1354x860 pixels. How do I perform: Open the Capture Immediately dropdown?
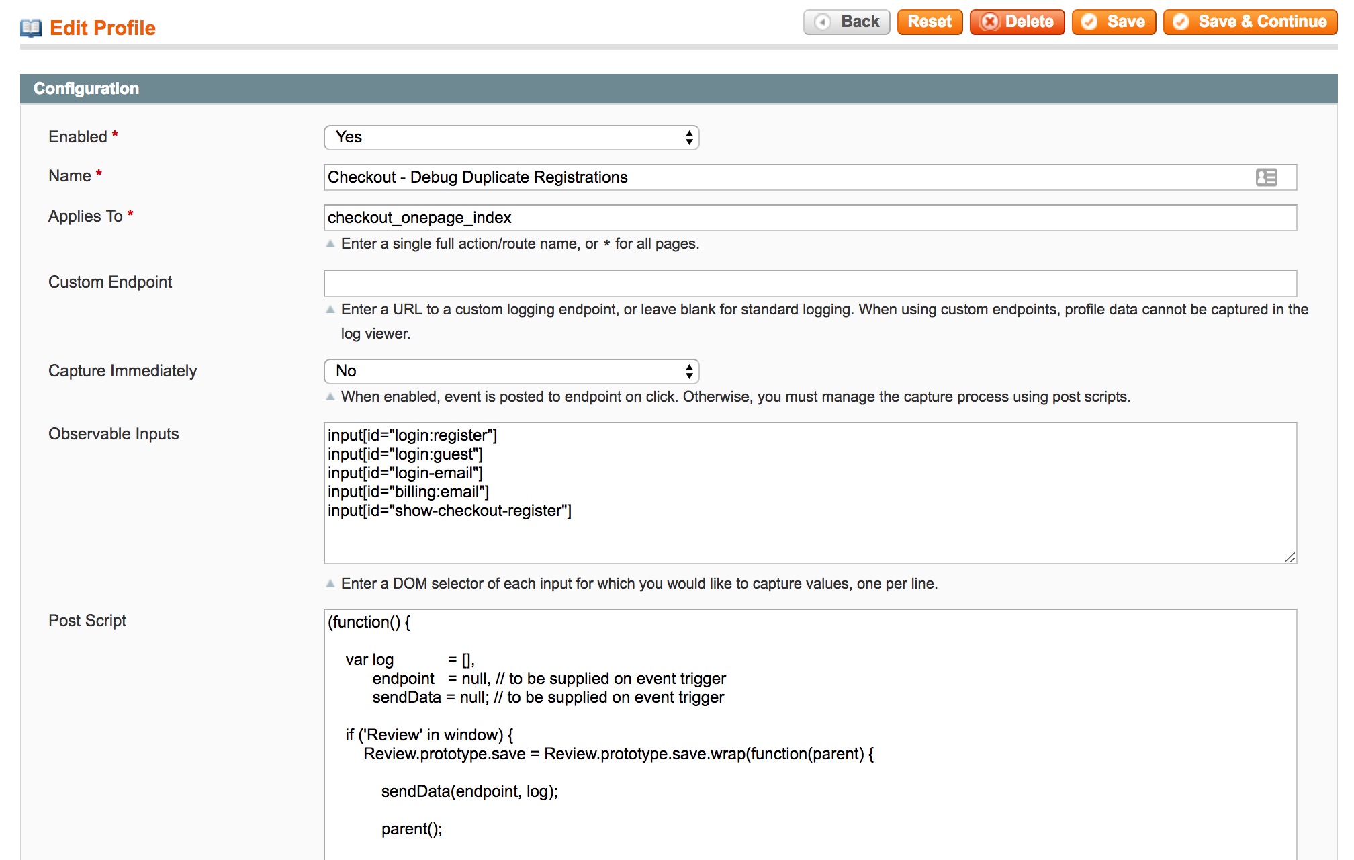pos(511,372)
